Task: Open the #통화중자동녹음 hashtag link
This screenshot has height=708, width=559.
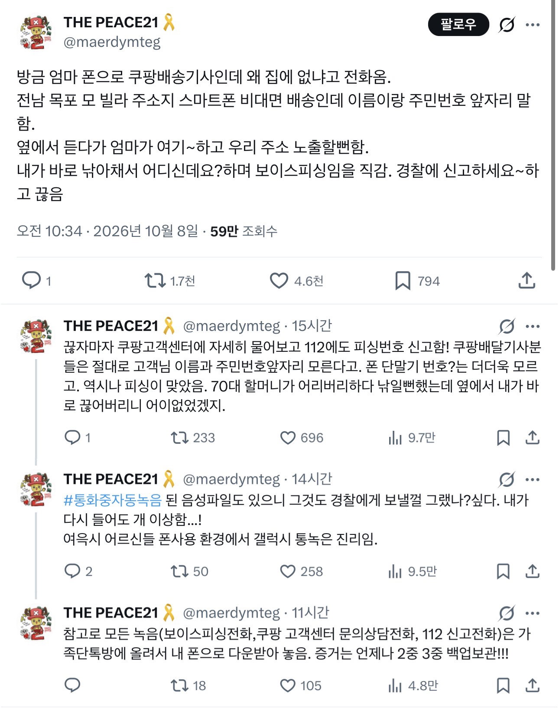Action: (113, 500)
